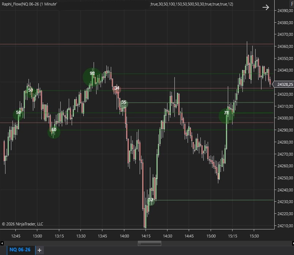Click the green bubble labeled 78

226,115
